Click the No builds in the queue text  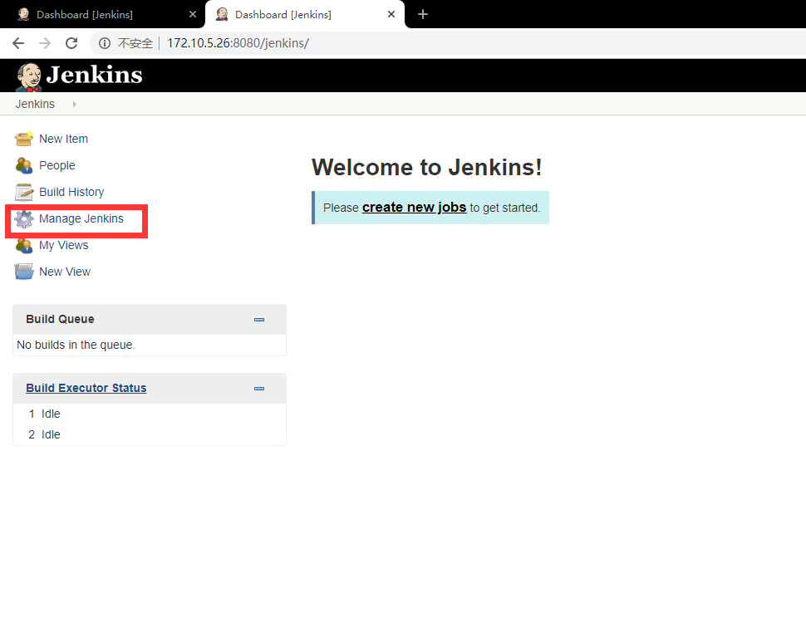(76, 345)
